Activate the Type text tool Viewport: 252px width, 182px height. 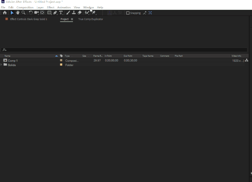61,13
